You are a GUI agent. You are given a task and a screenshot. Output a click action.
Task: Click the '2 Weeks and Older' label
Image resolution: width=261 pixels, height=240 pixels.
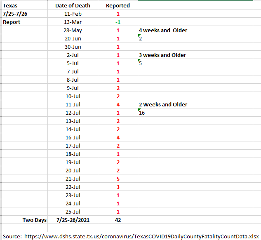163,104
